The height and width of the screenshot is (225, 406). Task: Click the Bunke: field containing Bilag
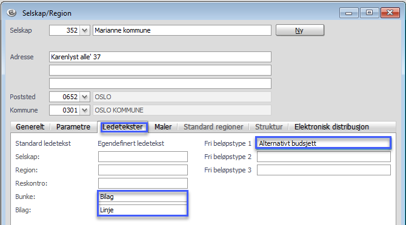[x=142, y=197]
